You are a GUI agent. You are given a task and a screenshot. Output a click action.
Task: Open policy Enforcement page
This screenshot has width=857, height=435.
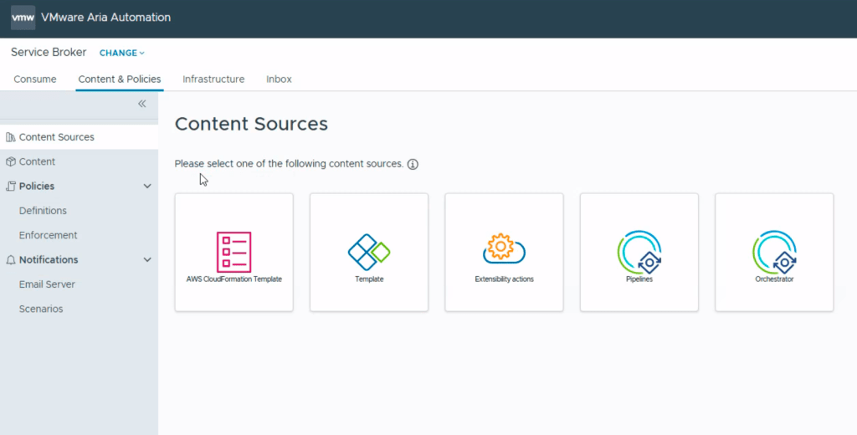(48, 235)
